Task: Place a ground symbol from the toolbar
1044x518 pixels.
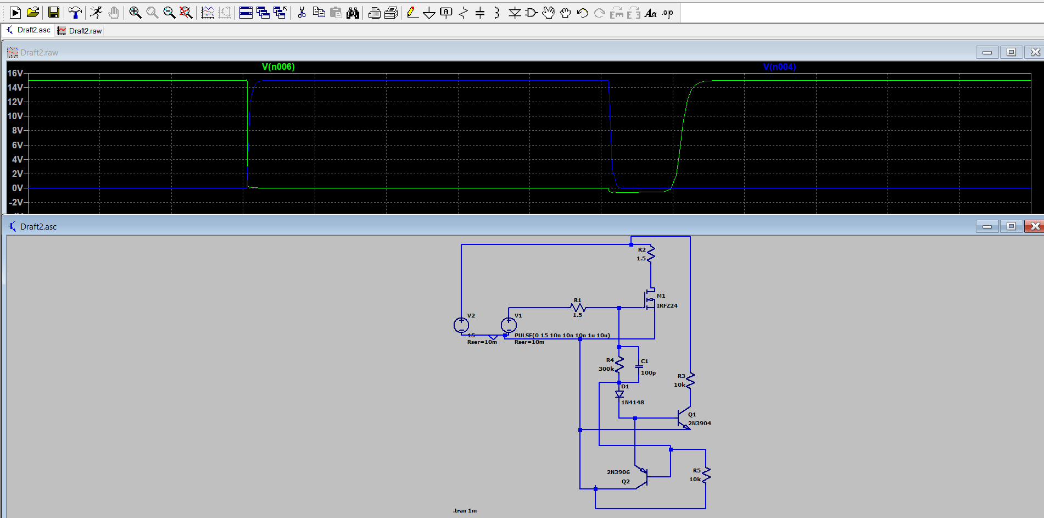Action: click(429, 13)
